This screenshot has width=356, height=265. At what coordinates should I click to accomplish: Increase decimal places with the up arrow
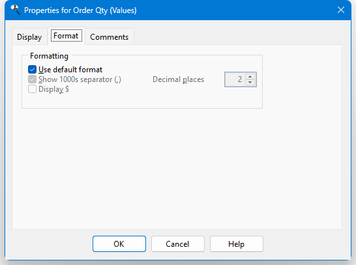[250, 76]
